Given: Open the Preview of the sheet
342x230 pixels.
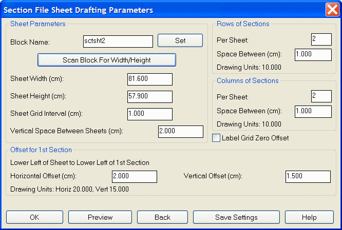Looking at the screenshot, I should click(x=100, y=217).
